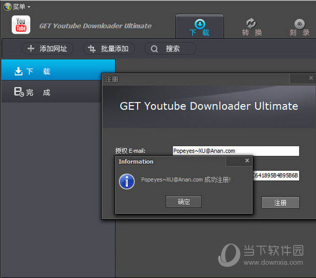Click the blue download circle icon
The height and width of the screenshot is (278, 316).
200,24
